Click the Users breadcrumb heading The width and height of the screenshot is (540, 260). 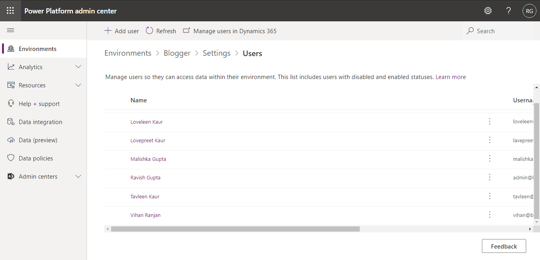coord(252,53)
